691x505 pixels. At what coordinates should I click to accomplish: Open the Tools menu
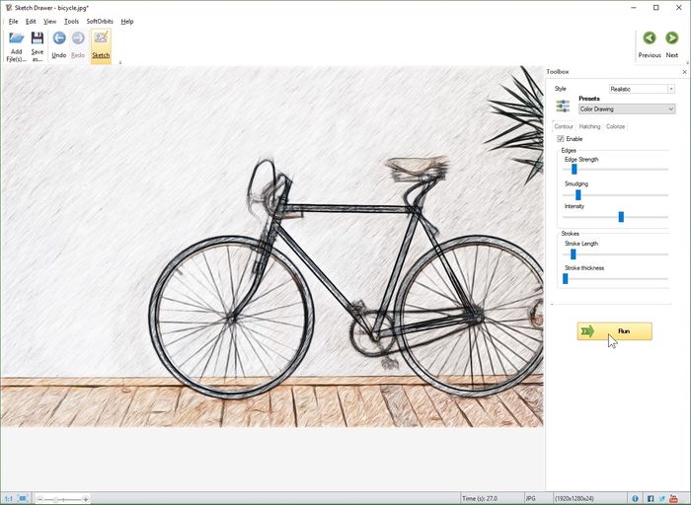(71, 21)
